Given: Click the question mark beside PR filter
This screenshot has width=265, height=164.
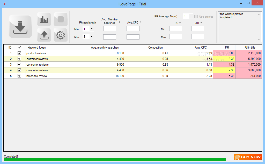Looking at the screenshot, I should coord(180,23).
